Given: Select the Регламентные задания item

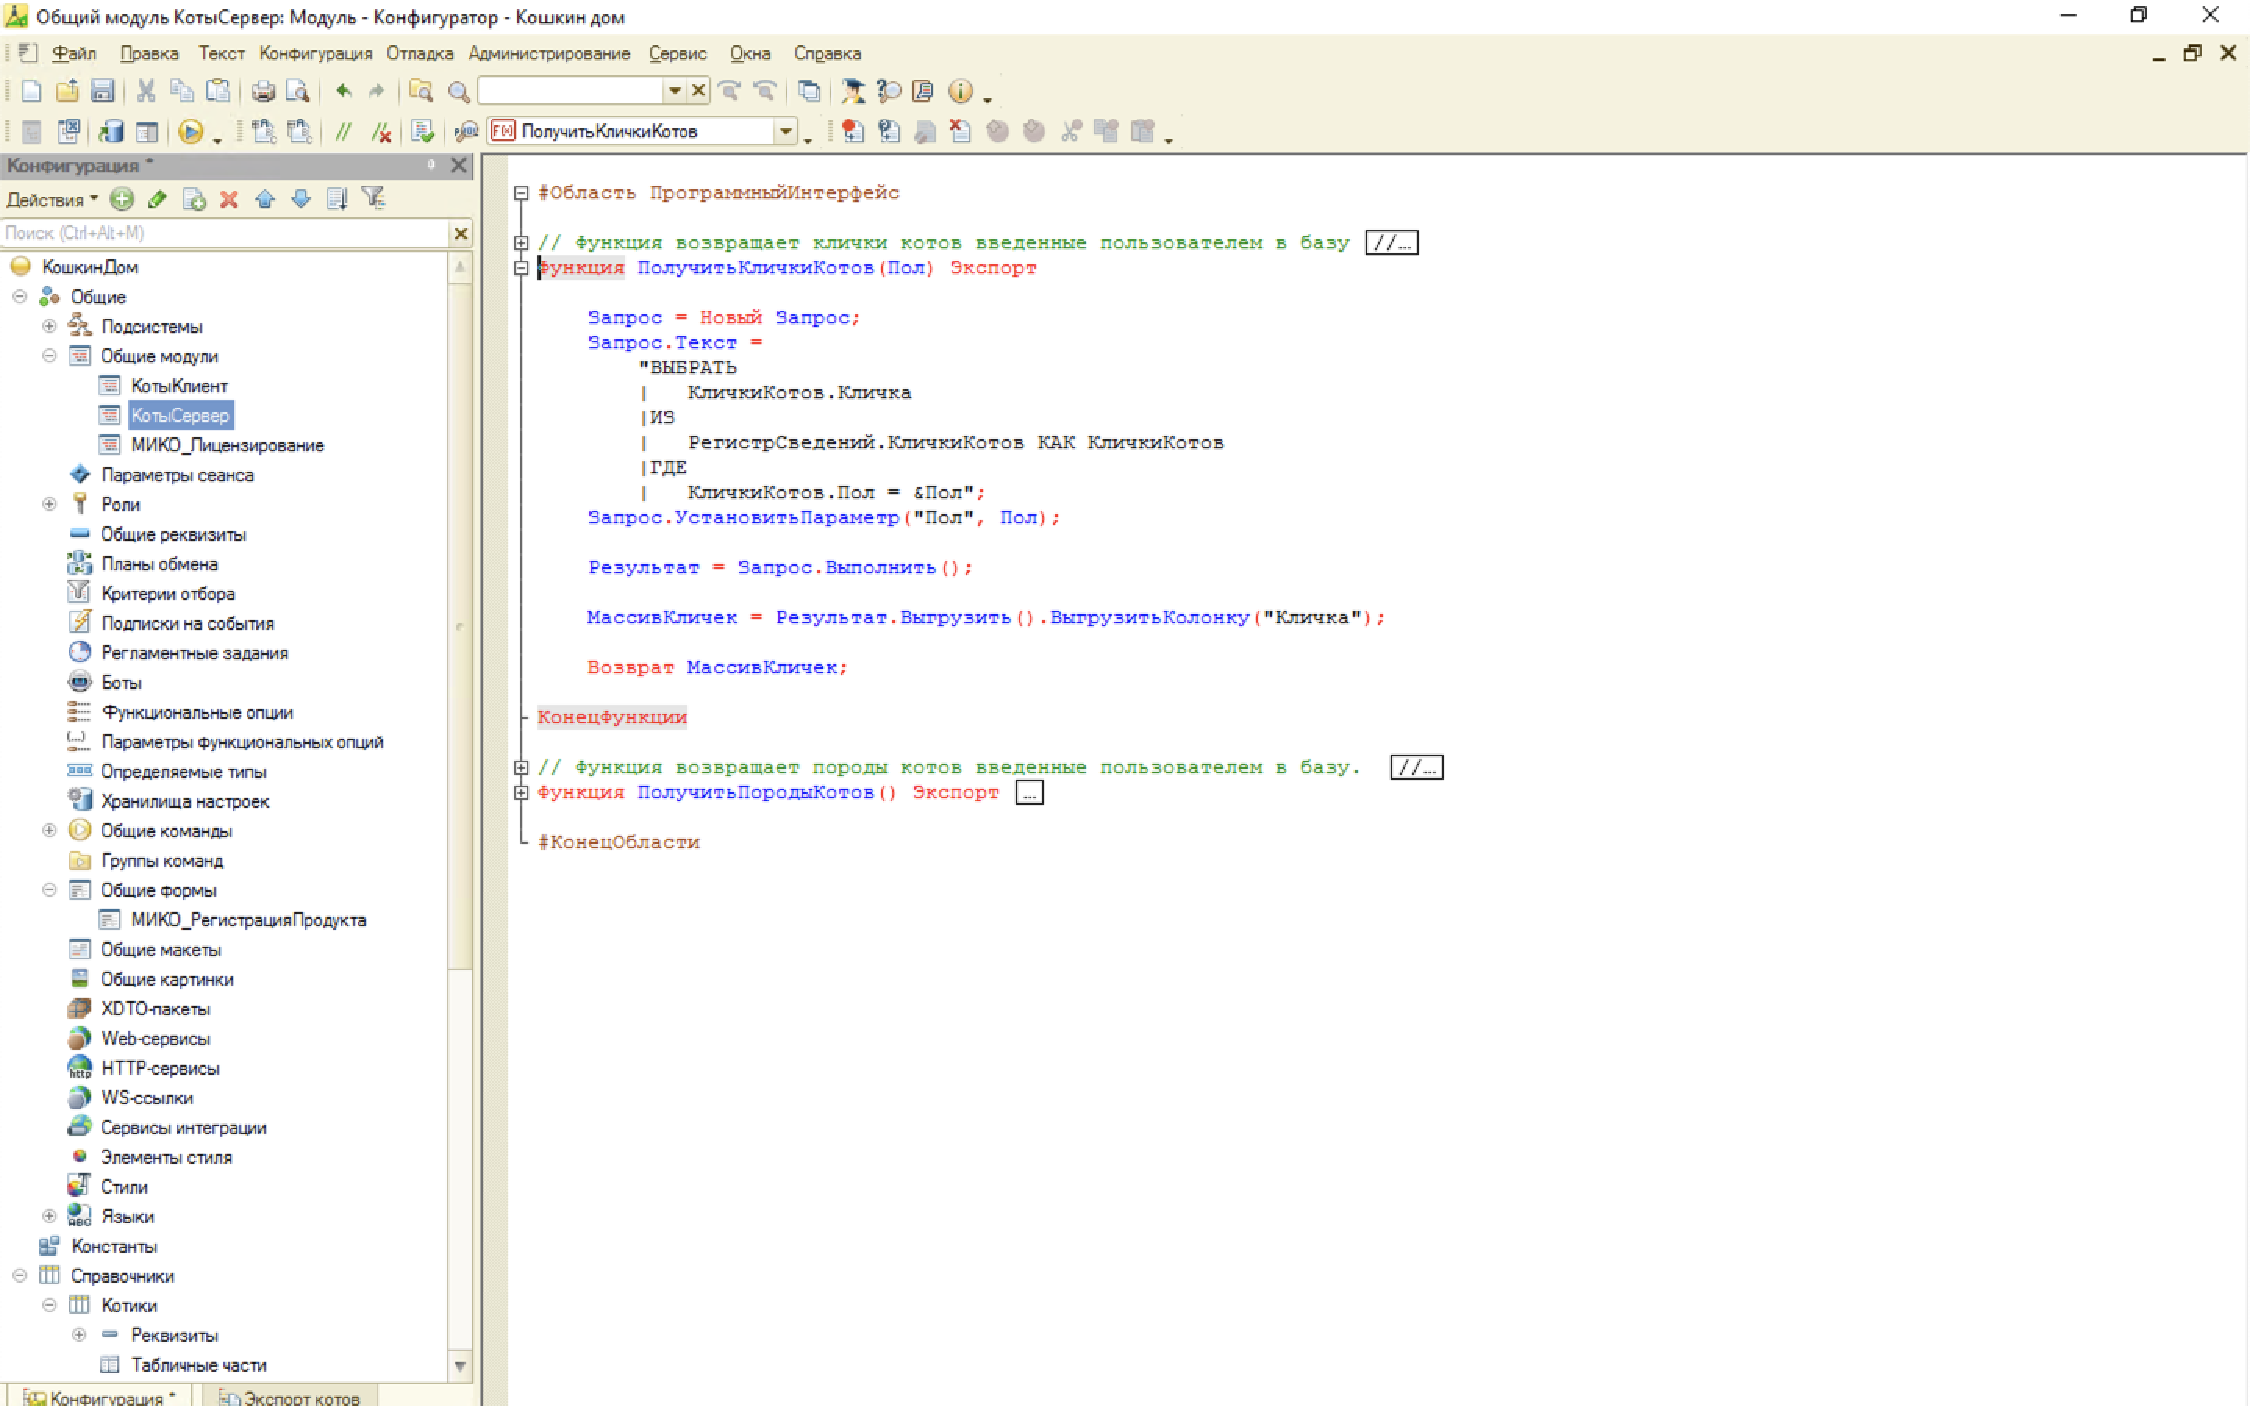Looking at the screenshot, I should click(x=195, y=653).
